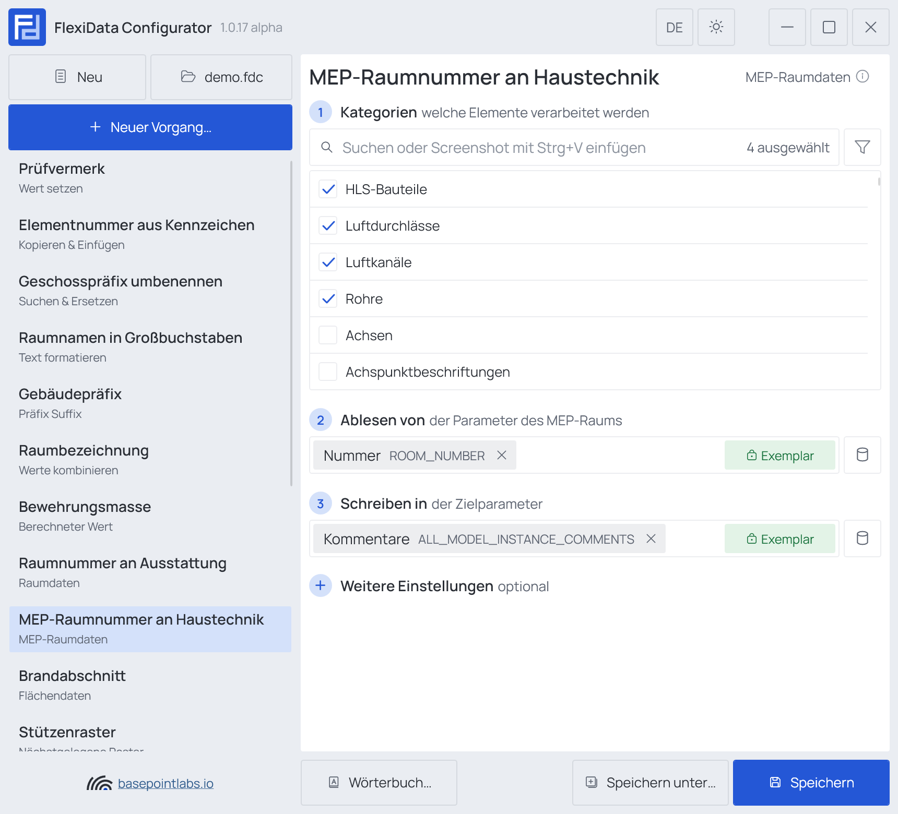Remove the Kommentare parameter chip
Viewport: 898px width, 814px height.
point(651,538)
